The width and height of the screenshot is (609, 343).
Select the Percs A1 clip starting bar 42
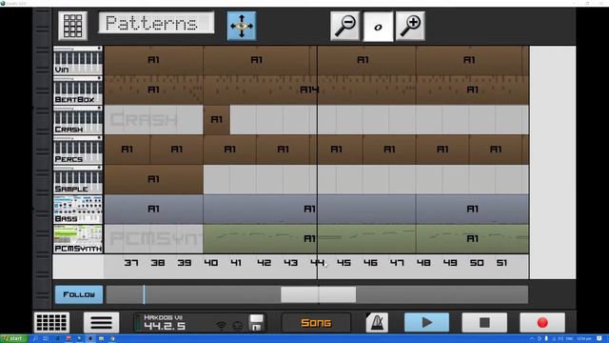(x=283, y=150)
